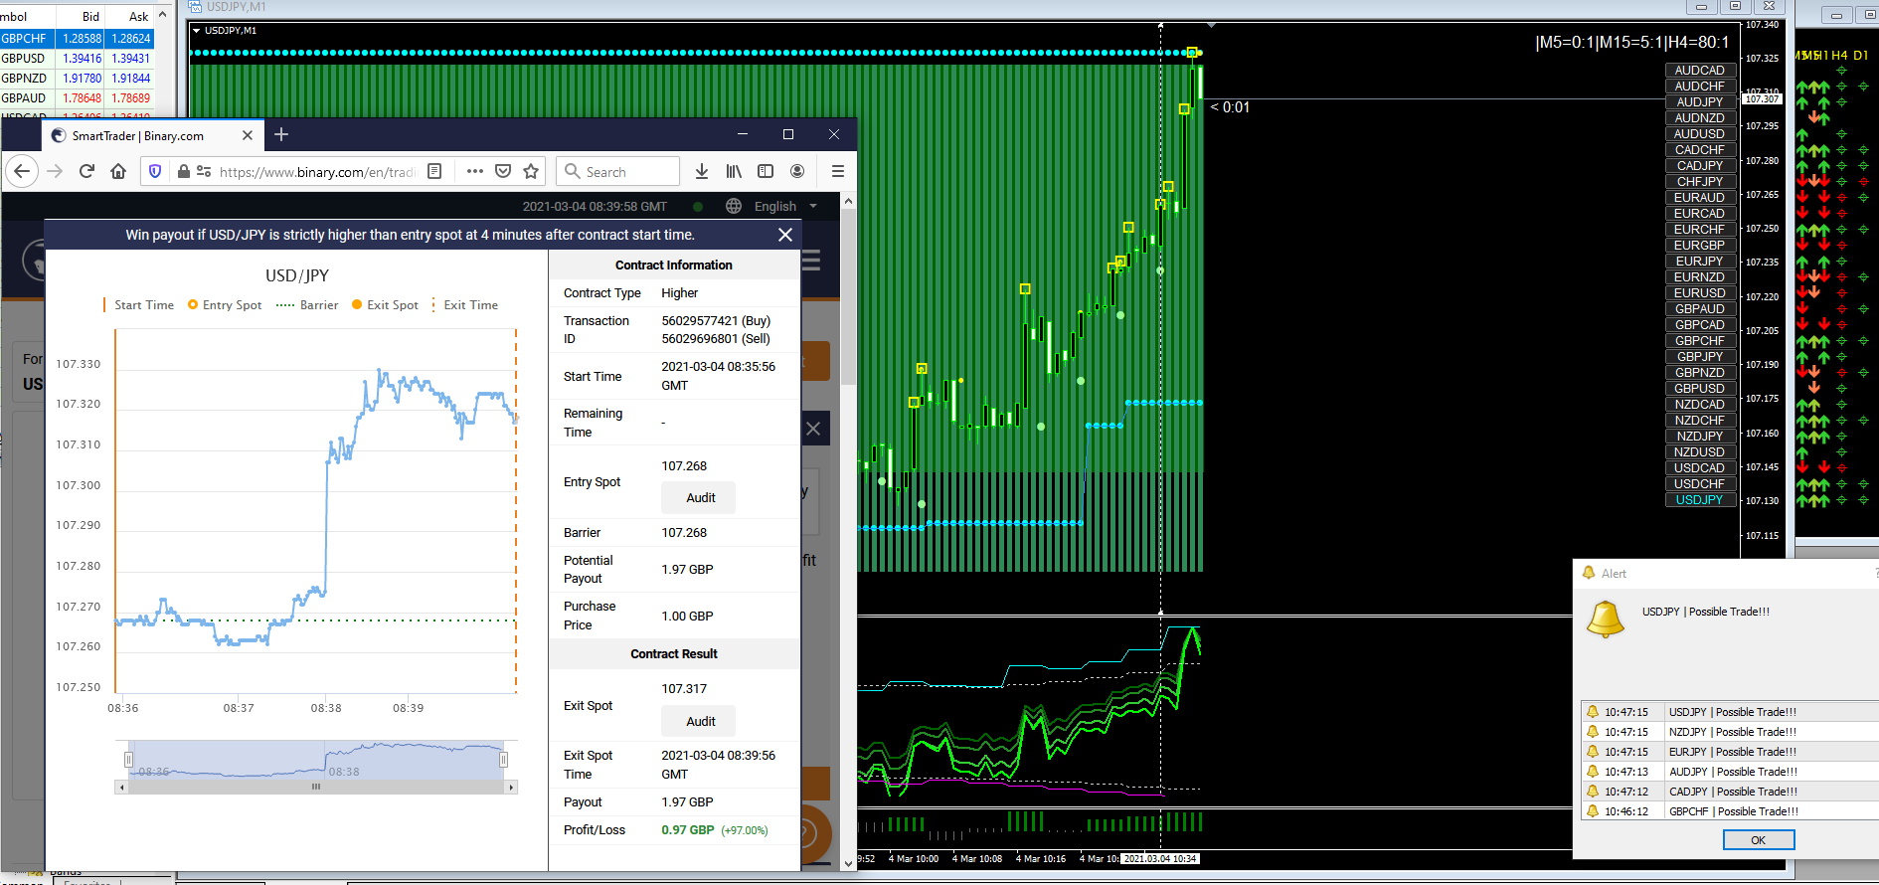Select EURUSD symbol button on chart
Viewport: 1879px width, 885px height.
[1700, 293]
